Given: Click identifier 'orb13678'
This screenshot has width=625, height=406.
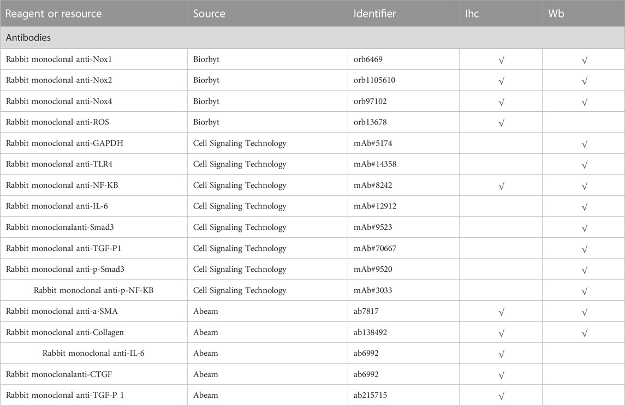Looking at the screenshot, I should pos(370,122).
